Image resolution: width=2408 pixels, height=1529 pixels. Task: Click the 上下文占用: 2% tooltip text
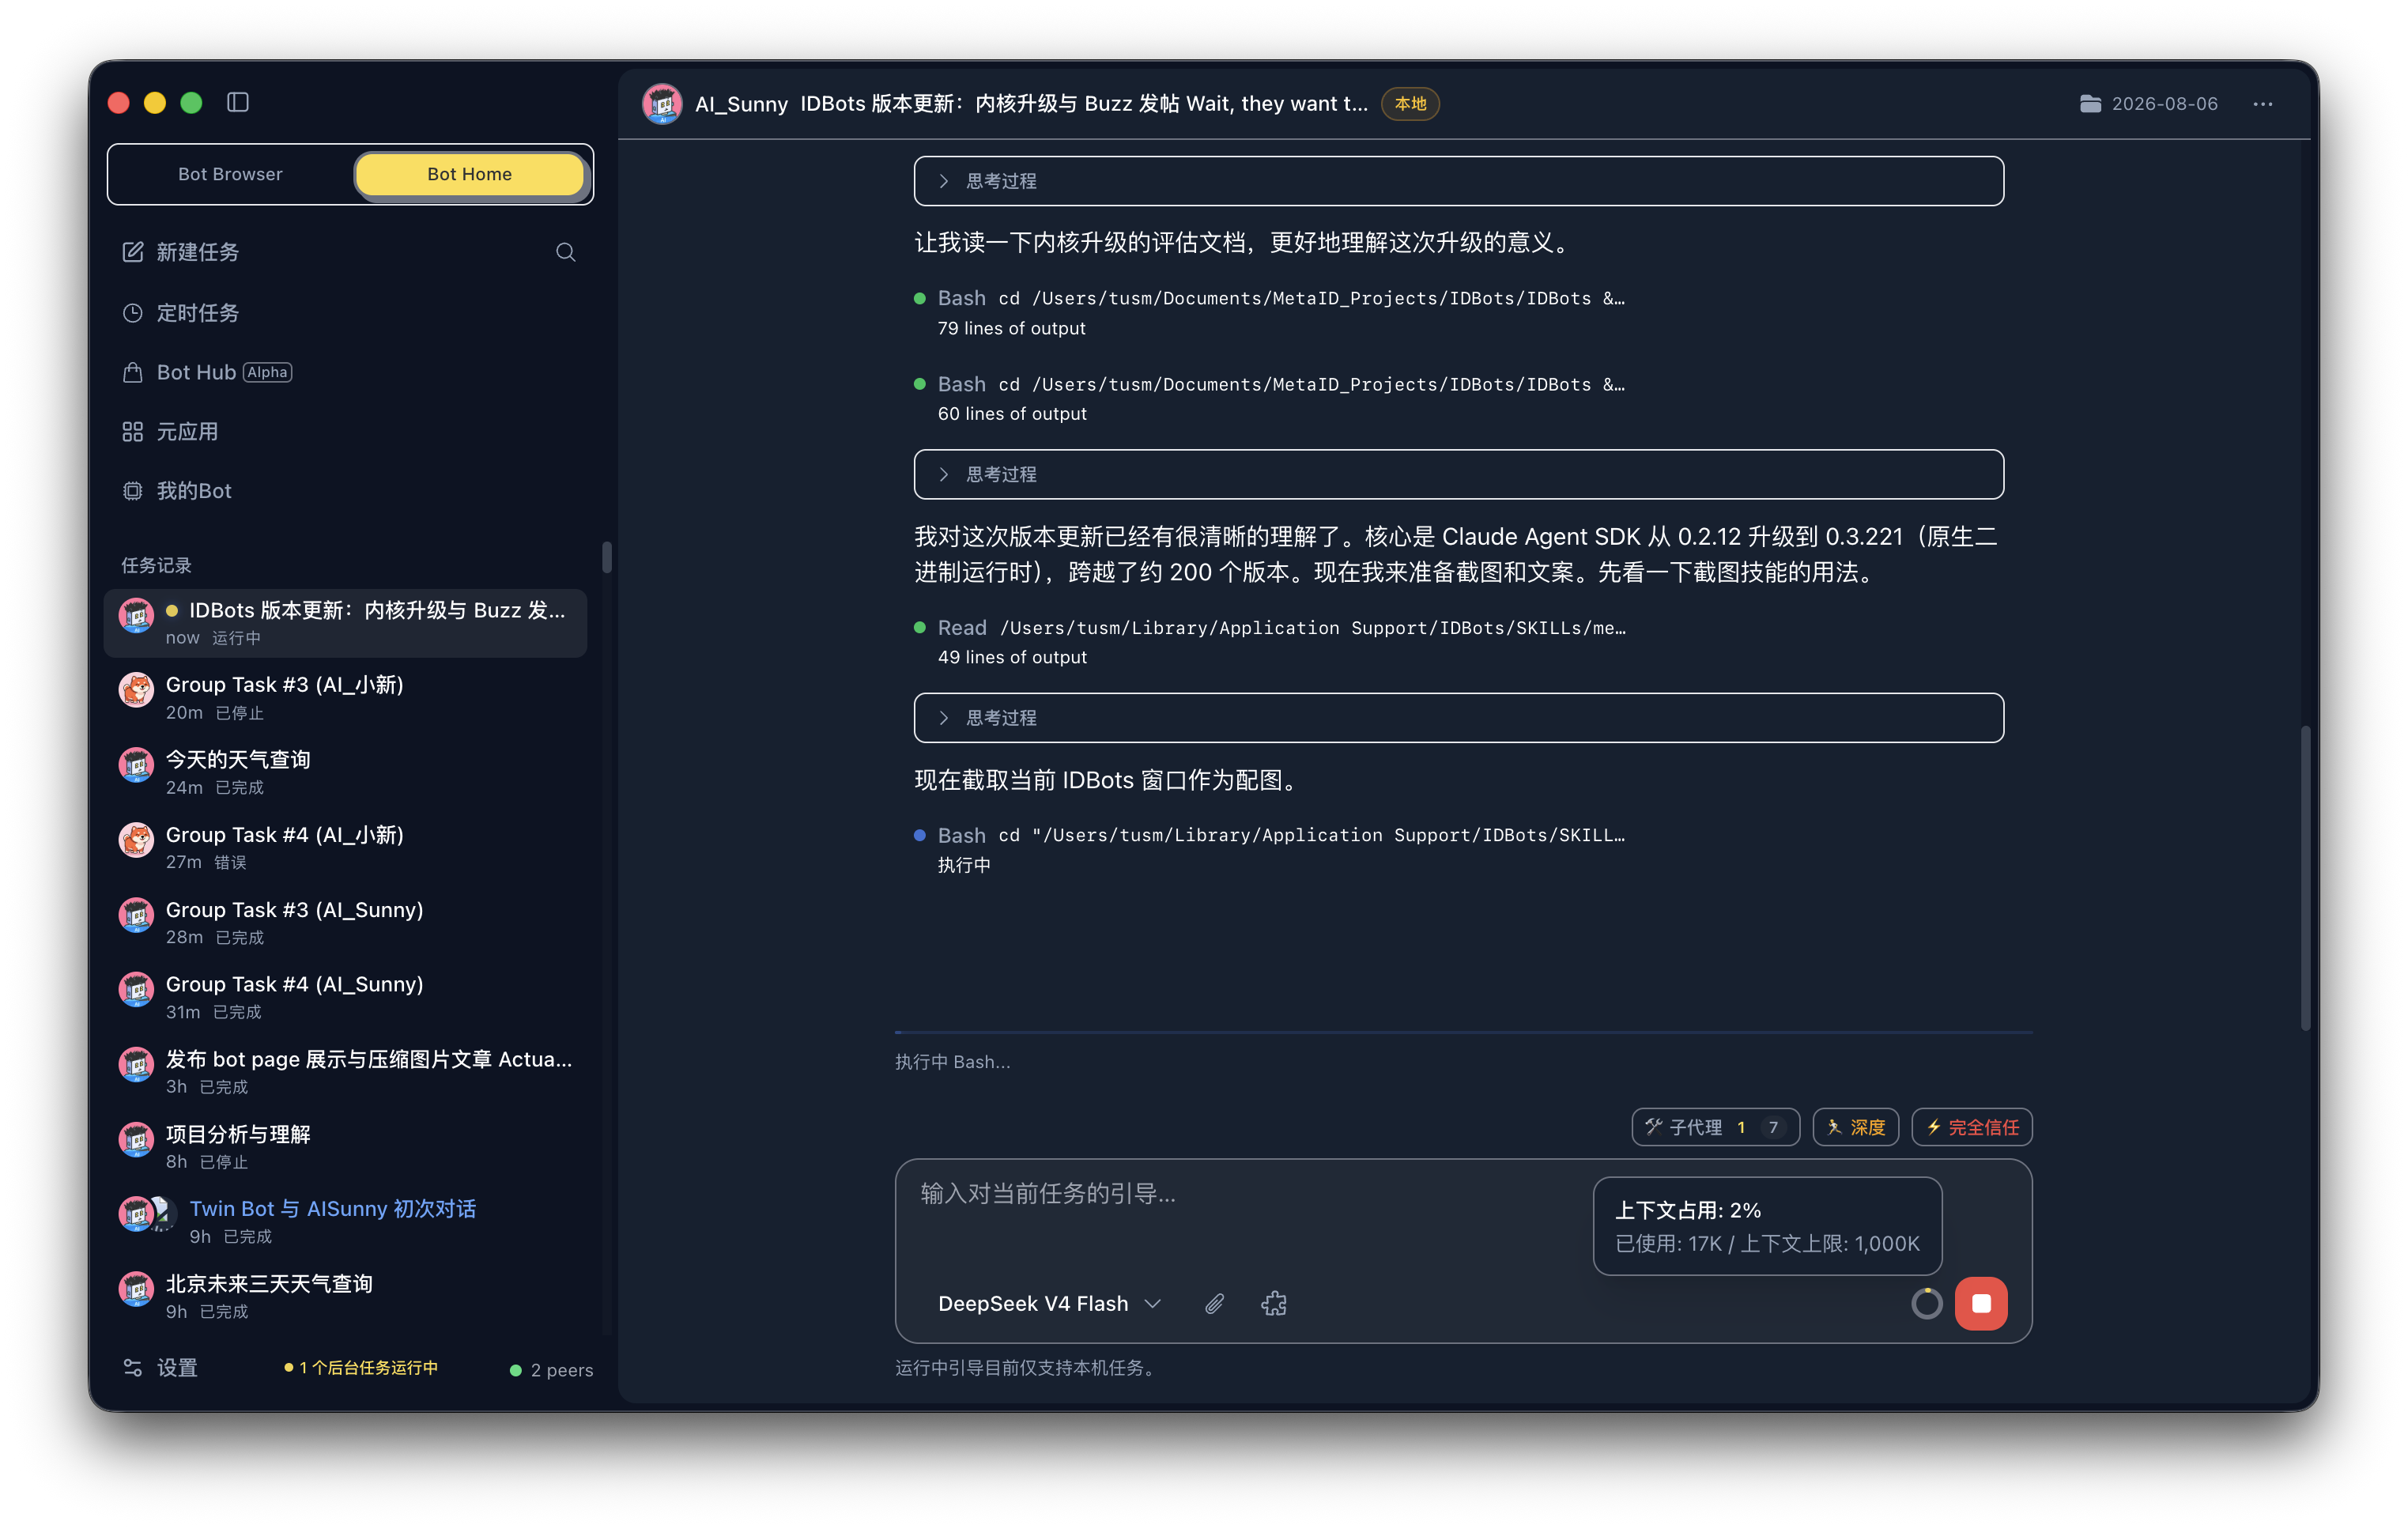click(x=1688, y=1210)
